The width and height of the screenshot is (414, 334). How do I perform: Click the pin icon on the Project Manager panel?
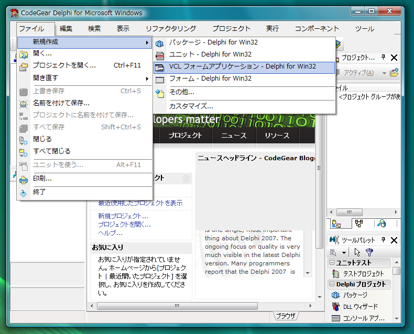[383, 57]
